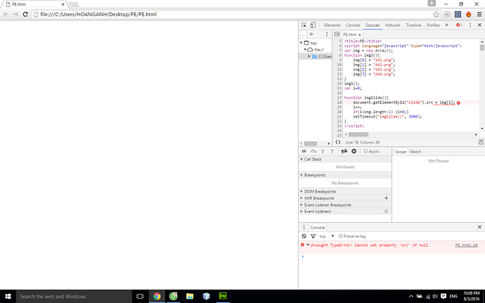Screen dimensions: 485x303
Task: Switch to the Elements tab
Action: tap(332, 25)
